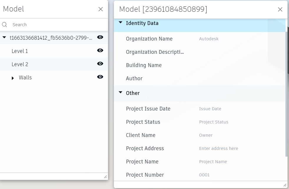The width and height of the screenshot is (289, 189).
Task: Close the Model properties panel
Action: [x=280, y=9]
